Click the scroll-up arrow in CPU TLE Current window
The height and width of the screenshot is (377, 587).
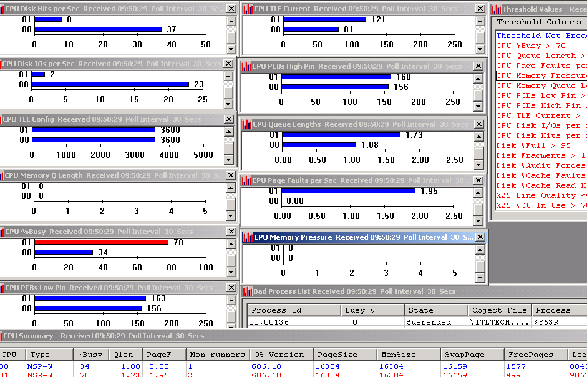click(479, 20)
